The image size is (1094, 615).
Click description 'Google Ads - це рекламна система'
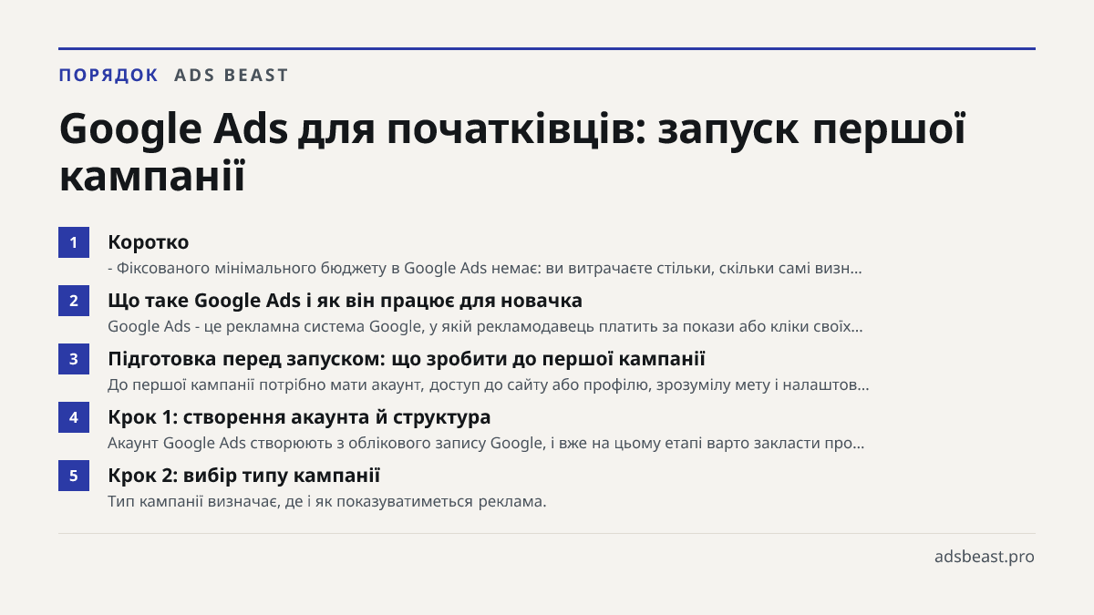[x=485, y=326]
